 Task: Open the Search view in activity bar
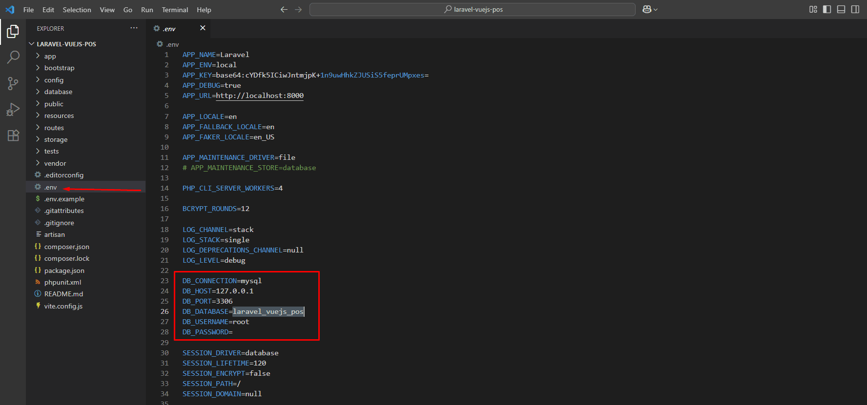pyautogui.click(x=13, y=57)
